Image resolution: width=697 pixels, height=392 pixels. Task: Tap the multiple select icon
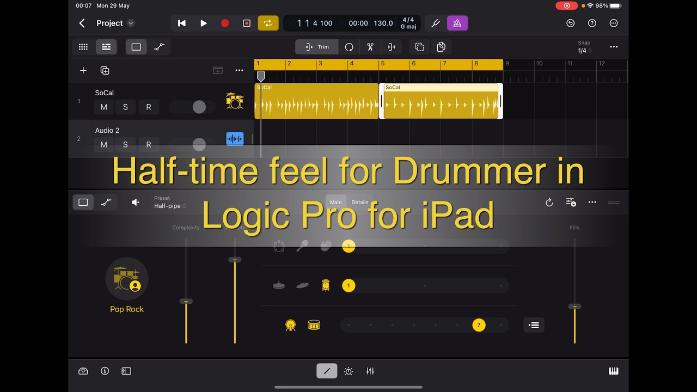(419, 47)
